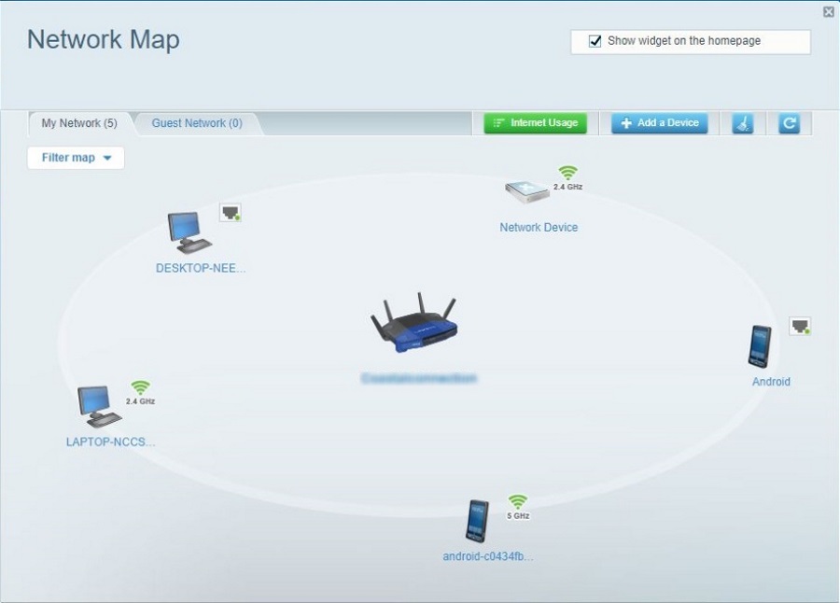Switch to the My Network (5) tab
Screen dimensions: 840x603
pos(79,123)
